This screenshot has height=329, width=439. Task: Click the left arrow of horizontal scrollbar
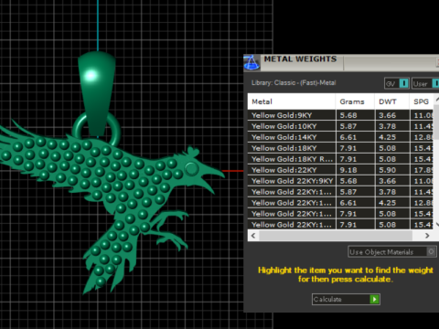[253, 236]
